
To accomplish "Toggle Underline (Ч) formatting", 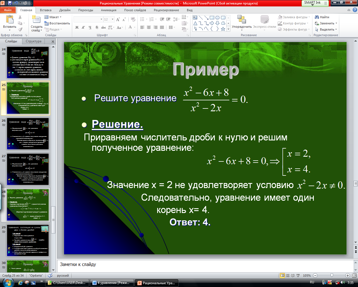I will click(90, 27).
